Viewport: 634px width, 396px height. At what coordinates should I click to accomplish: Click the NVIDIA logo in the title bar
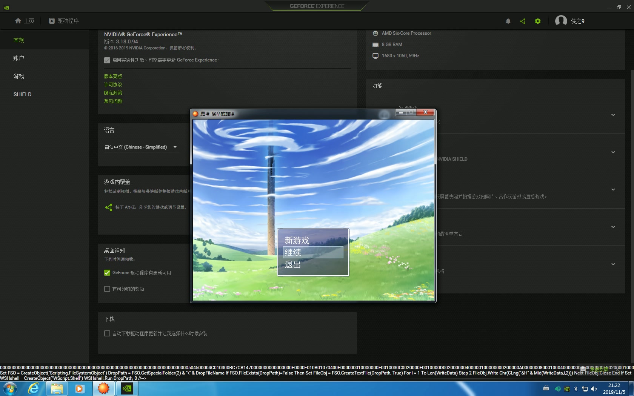[x=6, y=7]
